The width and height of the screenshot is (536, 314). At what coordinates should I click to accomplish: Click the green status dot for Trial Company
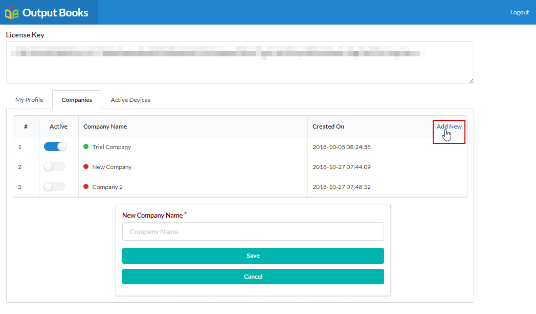tap(86, 146)
